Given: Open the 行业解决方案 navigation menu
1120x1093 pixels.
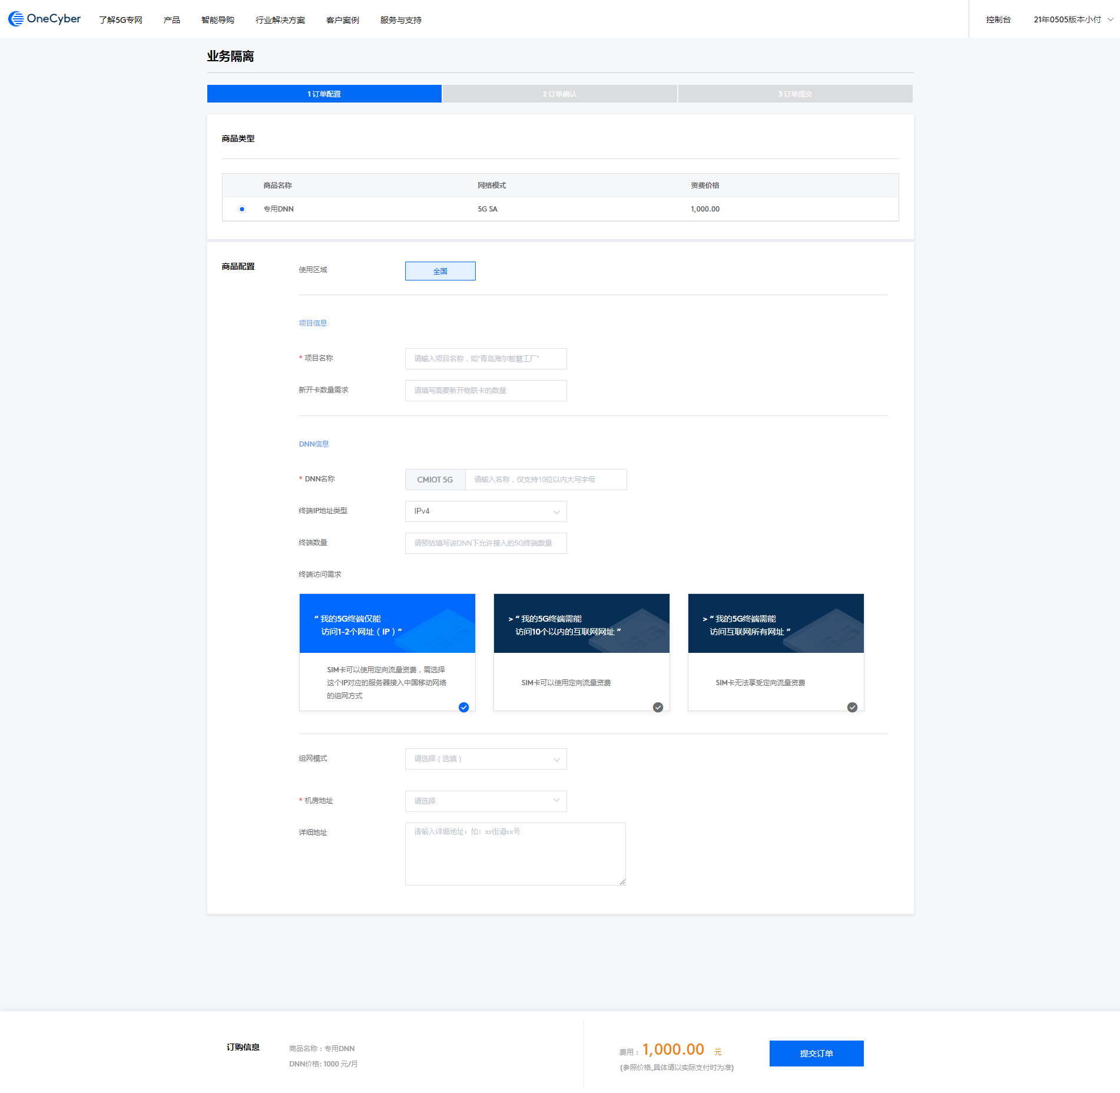Looking at the screenshot, I should point(280,20).
